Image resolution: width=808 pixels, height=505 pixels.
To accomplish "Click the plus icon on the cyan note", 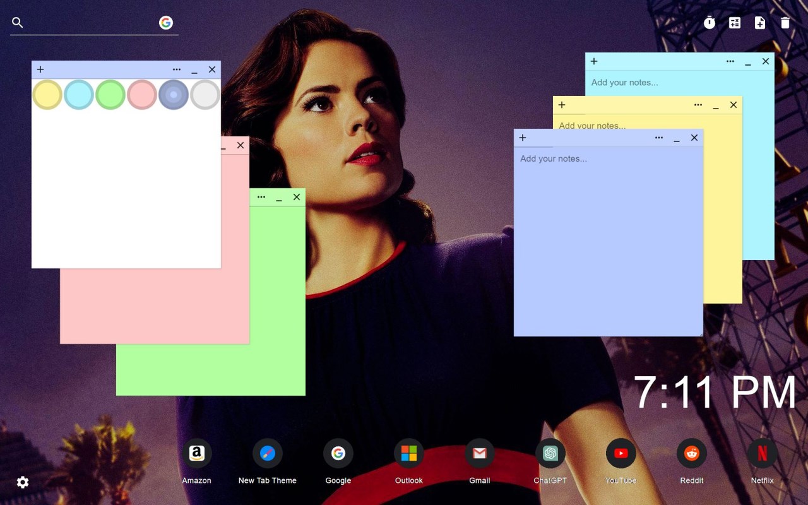I will (594, 61).
